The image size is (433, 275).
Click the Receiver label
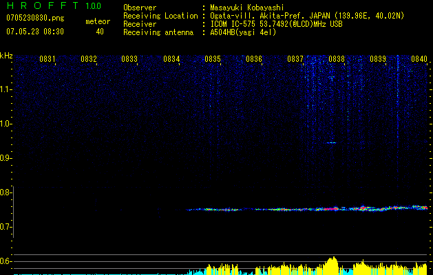(140, 24)
